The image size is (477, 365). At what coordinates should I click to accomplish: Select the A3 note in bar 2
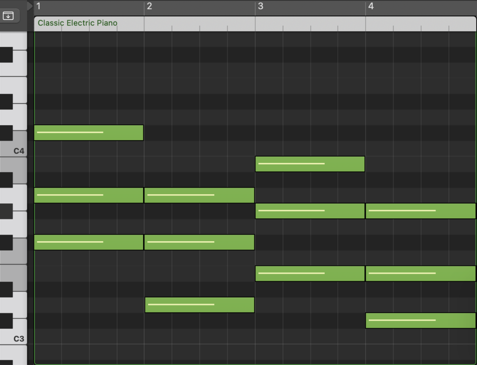click(x=199, y=195)
